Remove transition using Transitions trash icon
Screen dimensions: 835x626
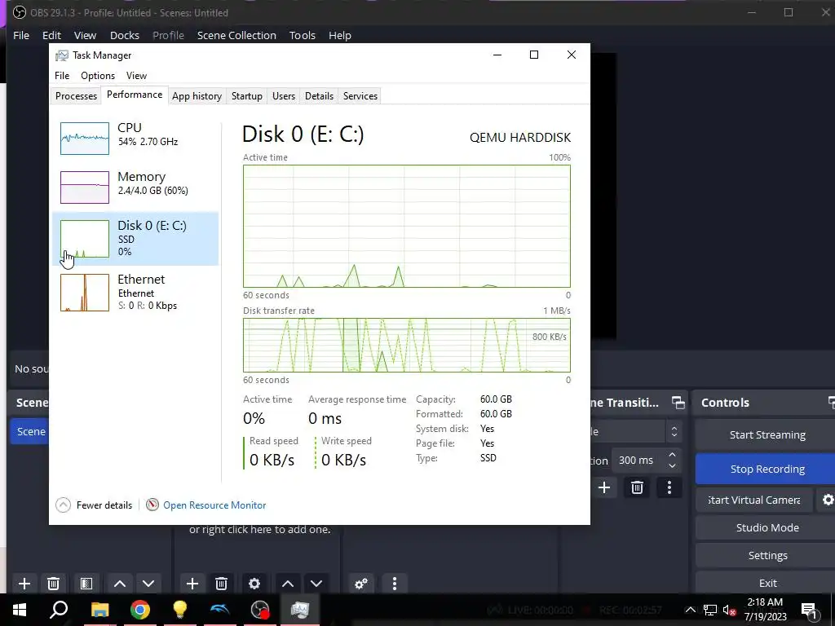(x=637, y=487)
